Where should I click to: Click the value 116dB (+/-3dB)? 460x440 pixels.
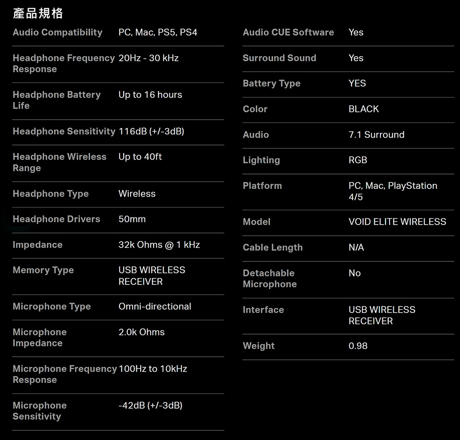(151, 131)
